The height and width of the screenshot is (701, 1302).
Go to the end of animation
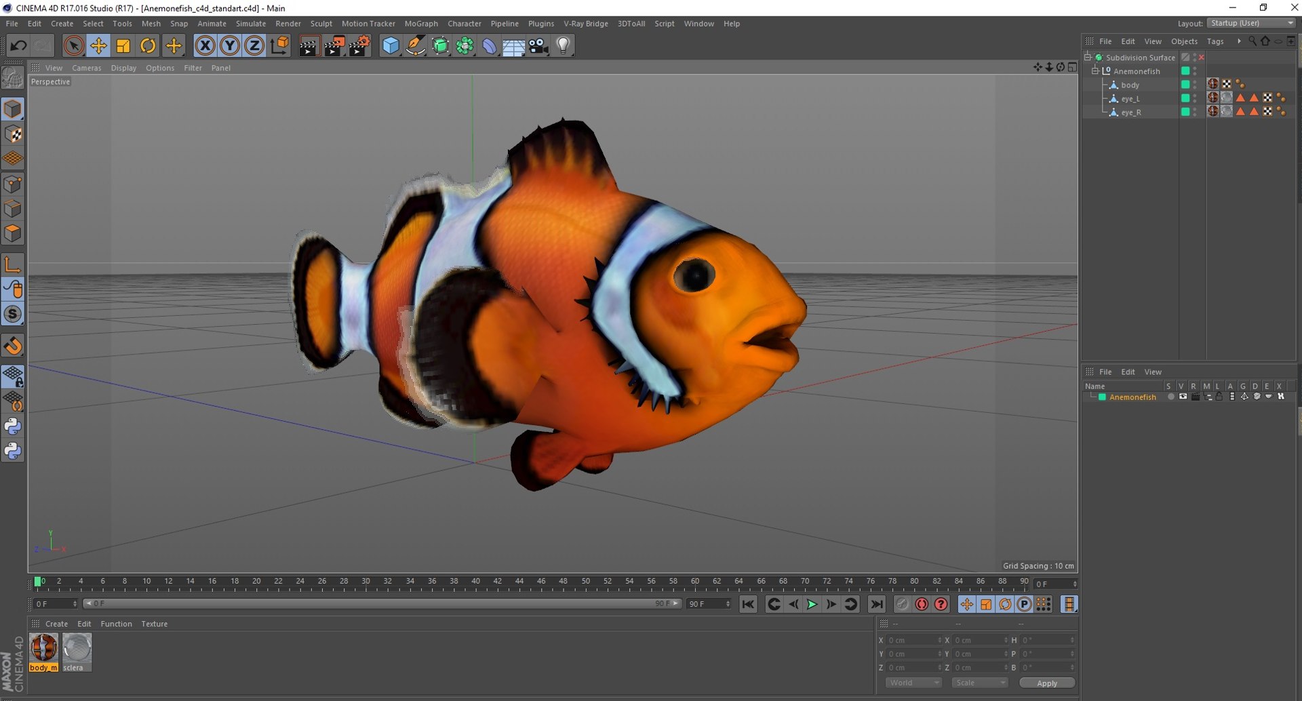(x=877, y=604)
